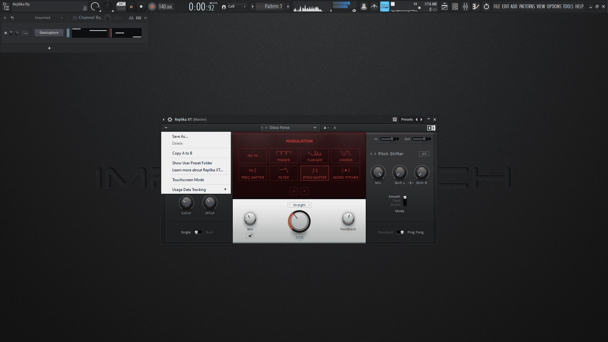Image resolution: width=608 pixels, height=342 pixels.
Task: Open the FILE menu
Action: (x=497, y=6)
